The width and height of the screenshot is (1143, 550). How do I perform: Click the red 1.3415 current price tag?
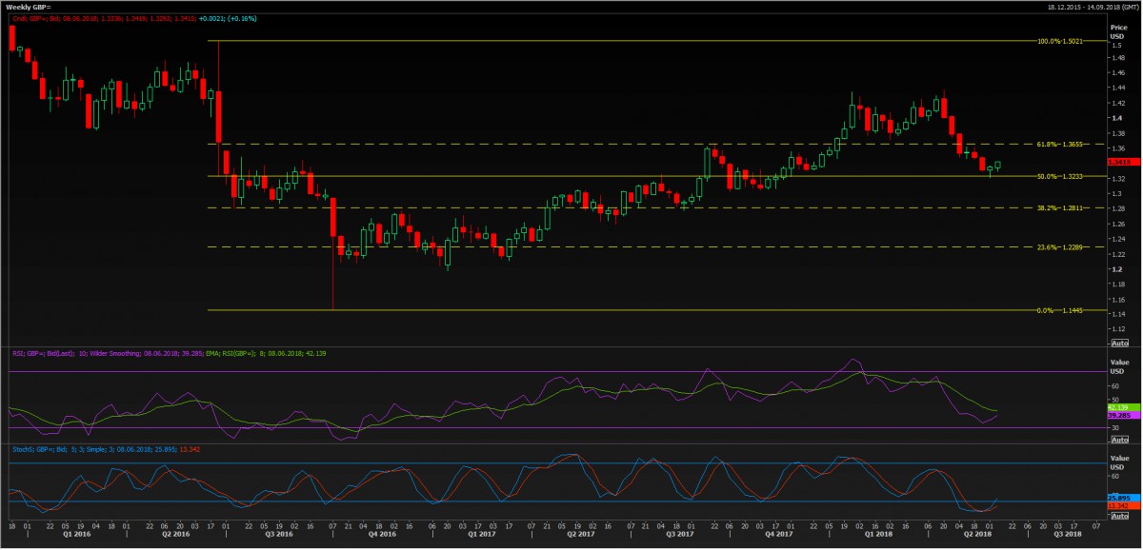(1120, 162)
